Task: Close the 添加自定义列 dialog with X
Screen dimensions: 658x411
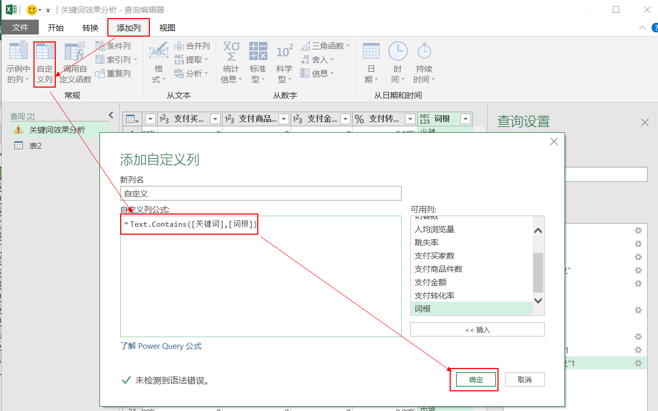Action: (x=554, y=142)
